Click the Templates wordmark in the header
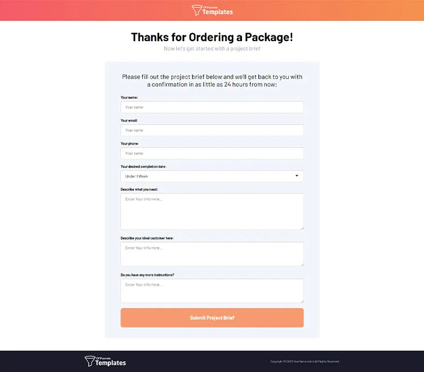The image size is (424, 372). 217,11
